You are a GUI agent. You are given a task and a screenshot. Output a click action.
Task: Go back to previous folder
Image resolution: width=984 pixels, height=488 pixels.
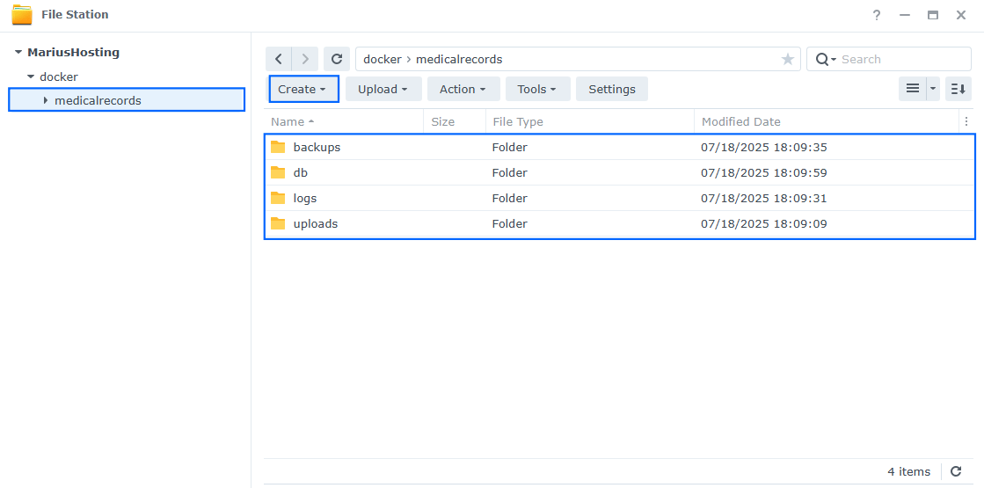279,59
